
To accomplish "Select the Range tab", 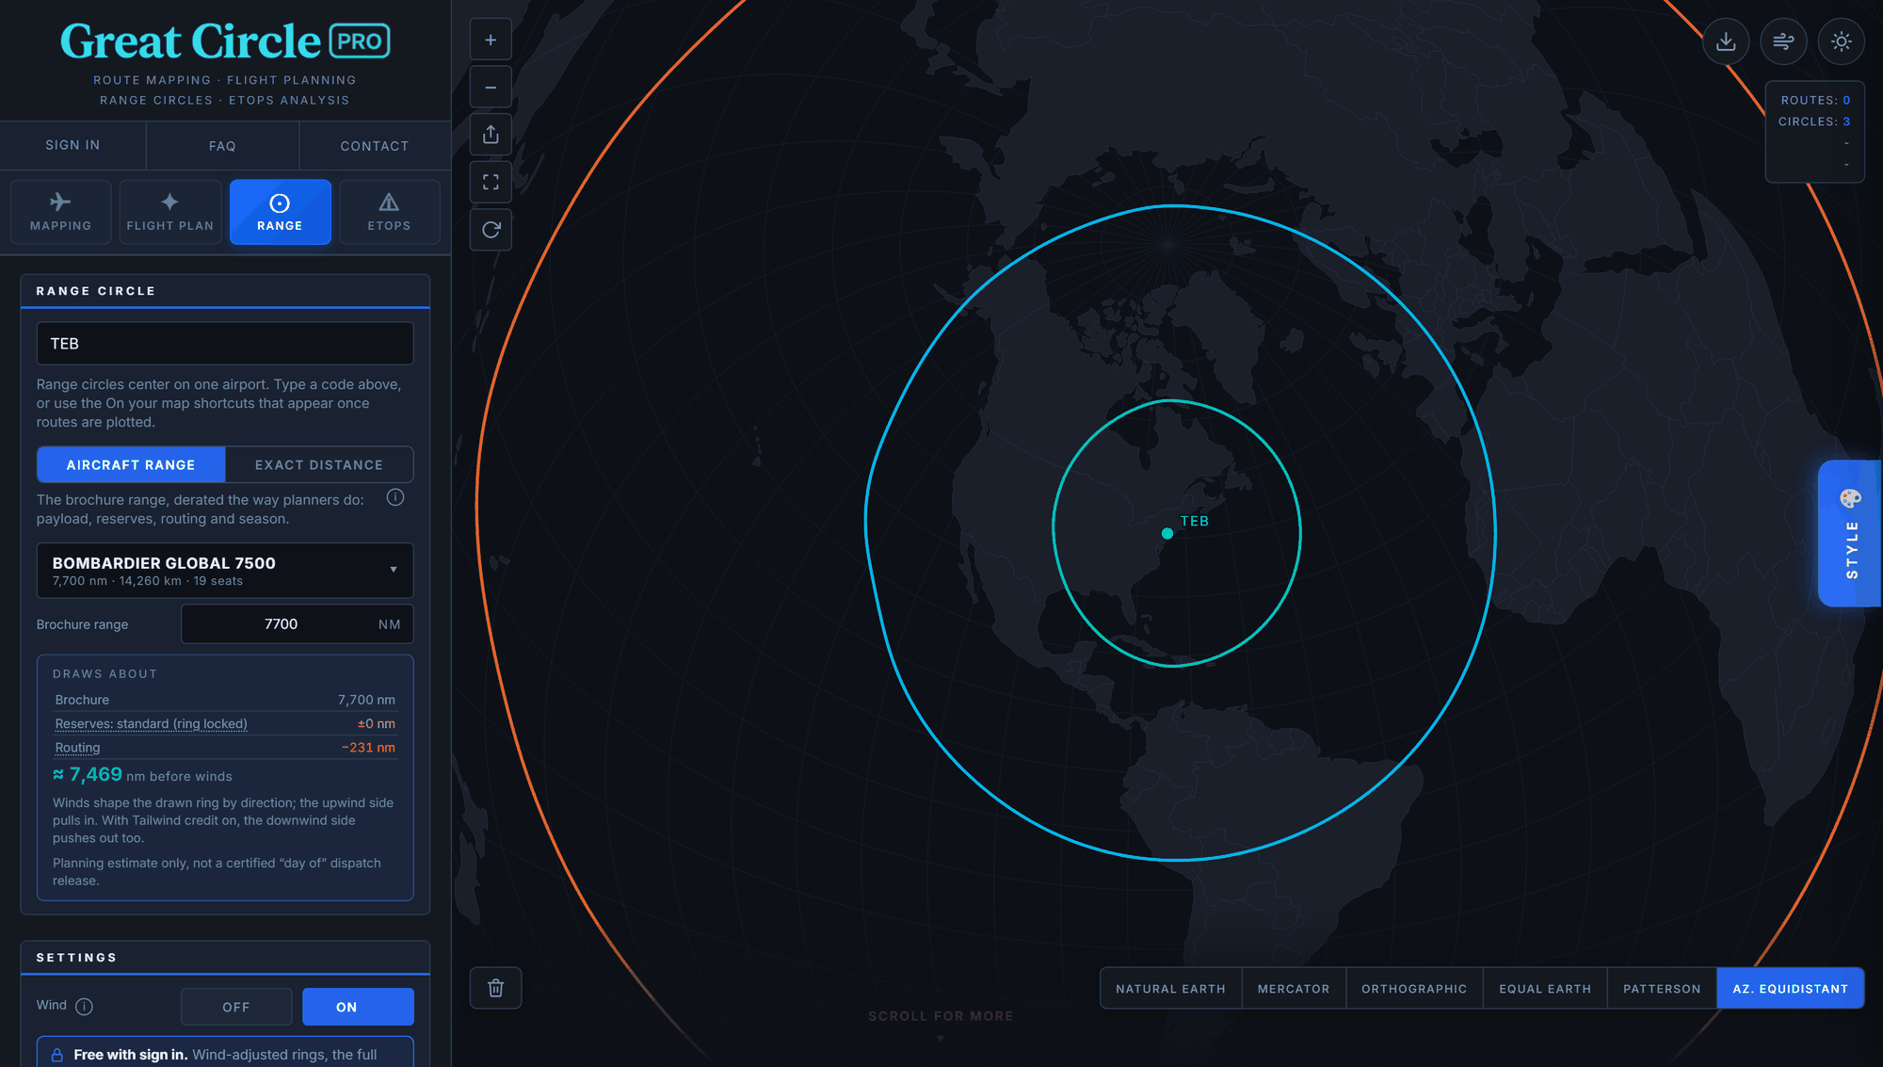I will click(280, 212).
